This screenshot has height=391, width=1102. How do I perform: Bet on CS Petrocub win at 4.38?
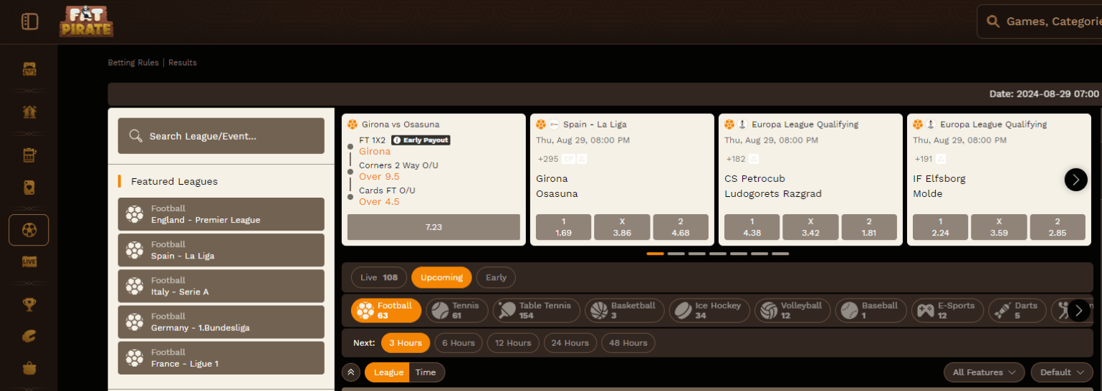point(752,227)
